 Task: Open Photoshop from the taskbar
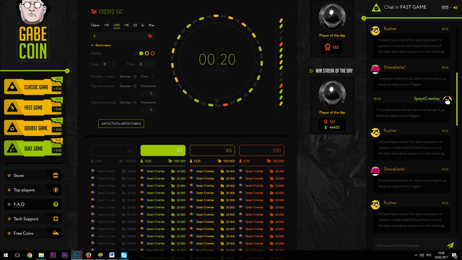click(x=77, y=255)
